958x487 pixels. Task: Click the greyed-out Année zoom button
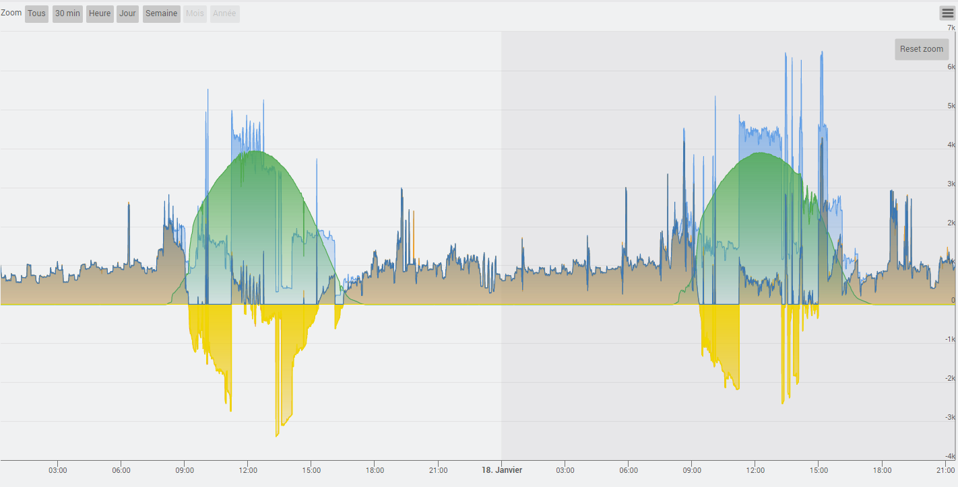224,13
